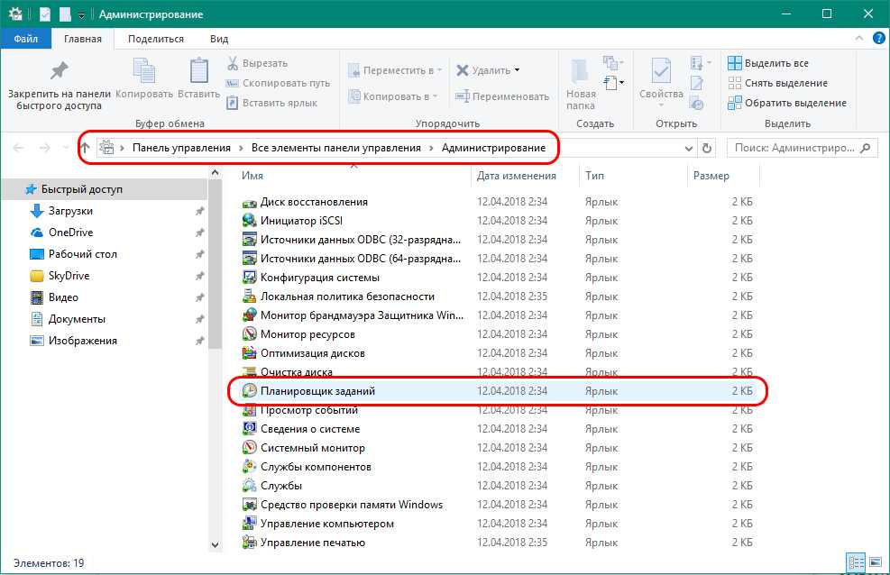Select Сведения о системе icon
890x575 pixels.
250,429
